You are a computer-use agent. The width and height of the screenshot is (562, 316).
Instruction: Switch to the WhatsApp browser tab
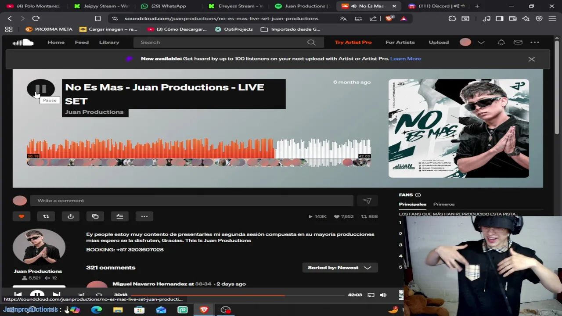(x=167, y=6)
